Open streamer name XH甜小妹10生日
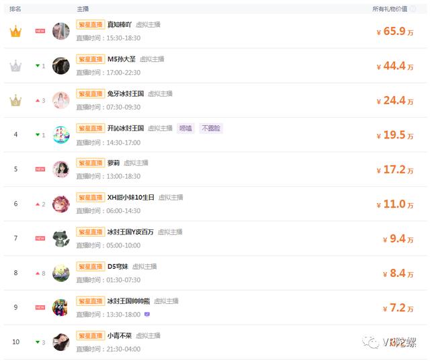430x361 pixels. point(130,197)
